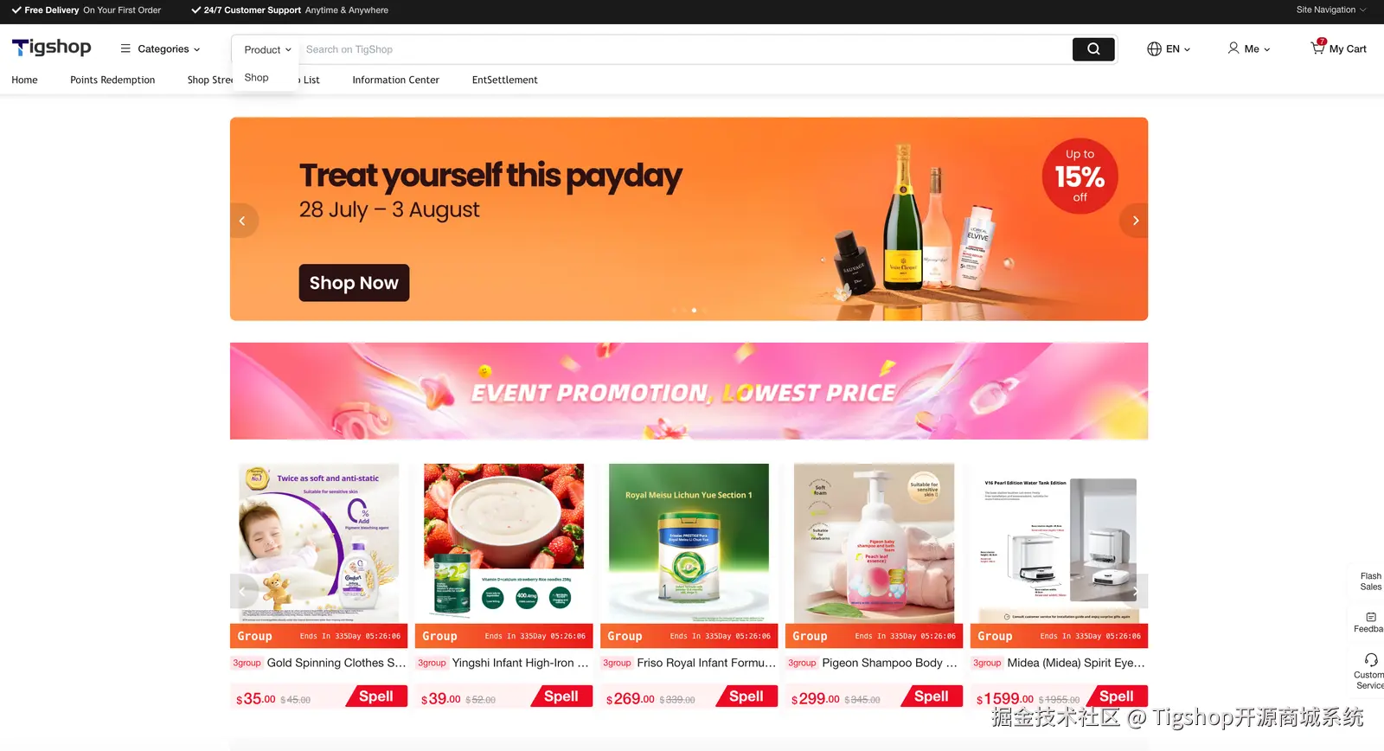Select the active banner carousel dot

694,310
